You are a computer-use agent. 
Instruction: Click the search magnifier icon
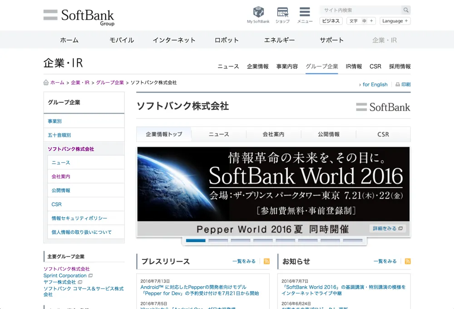(x=405, y=10)
